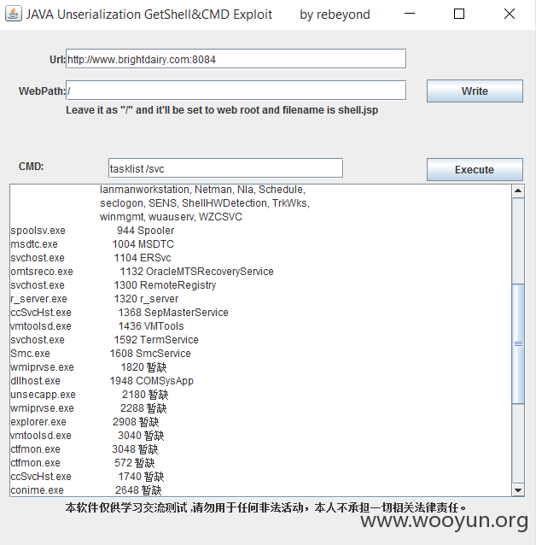Select the ctfmon.exe 572 line
The width and height of the screenshot is (536, 545).
tap(83, 463)
